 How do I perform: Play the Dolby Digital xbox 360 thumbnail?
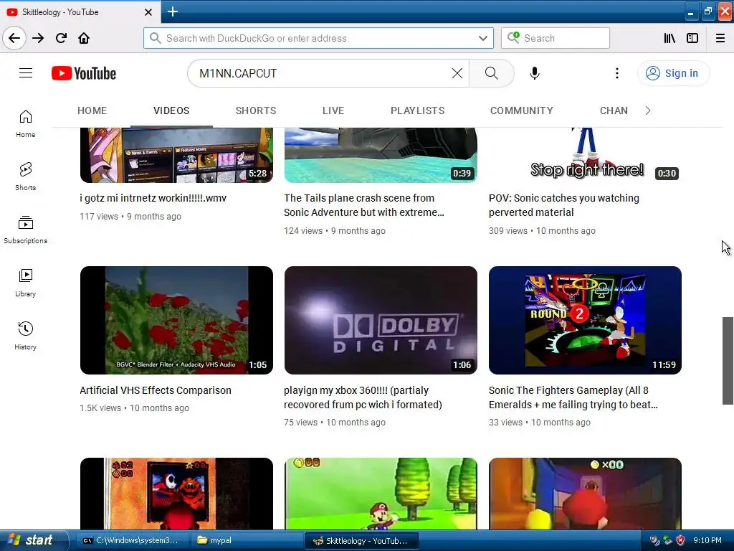pyautogui.click(x=381, y=320)
